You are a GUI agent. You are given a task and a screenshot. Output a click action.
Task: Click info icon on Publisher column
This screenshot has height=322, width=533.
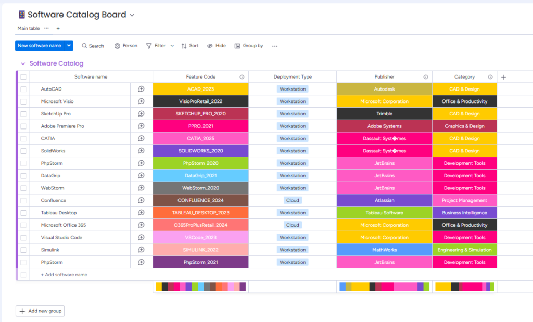pos(425,77)
